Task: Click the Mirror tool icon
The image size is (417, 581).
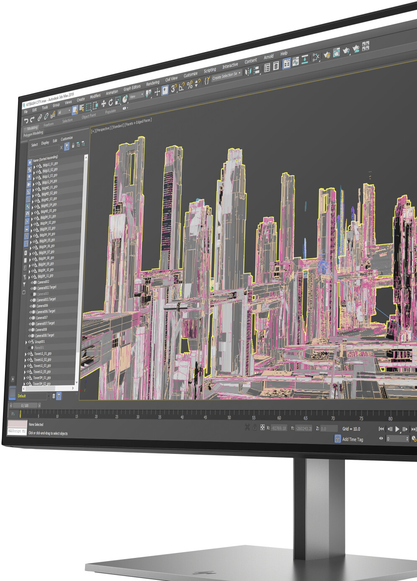Action: point(248,71)
